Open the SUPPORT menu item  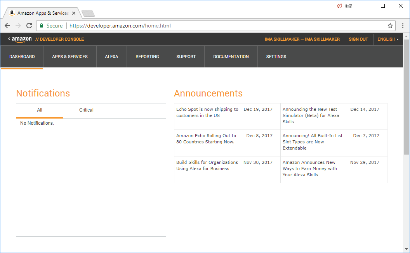pyautogui.click(x=186, y=57)
